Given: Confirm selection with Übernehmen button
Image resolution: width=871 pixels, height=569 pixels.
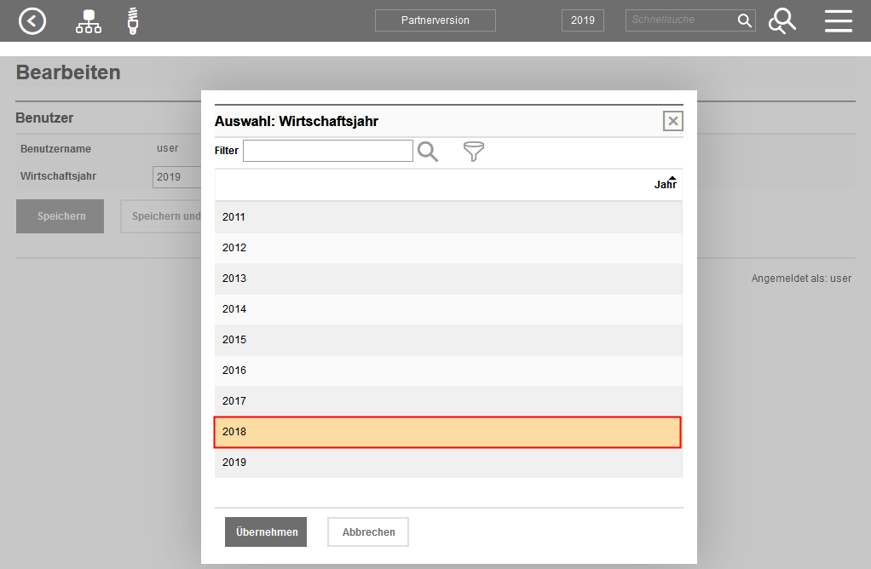Looking at the screenshot, I should 266,532.
